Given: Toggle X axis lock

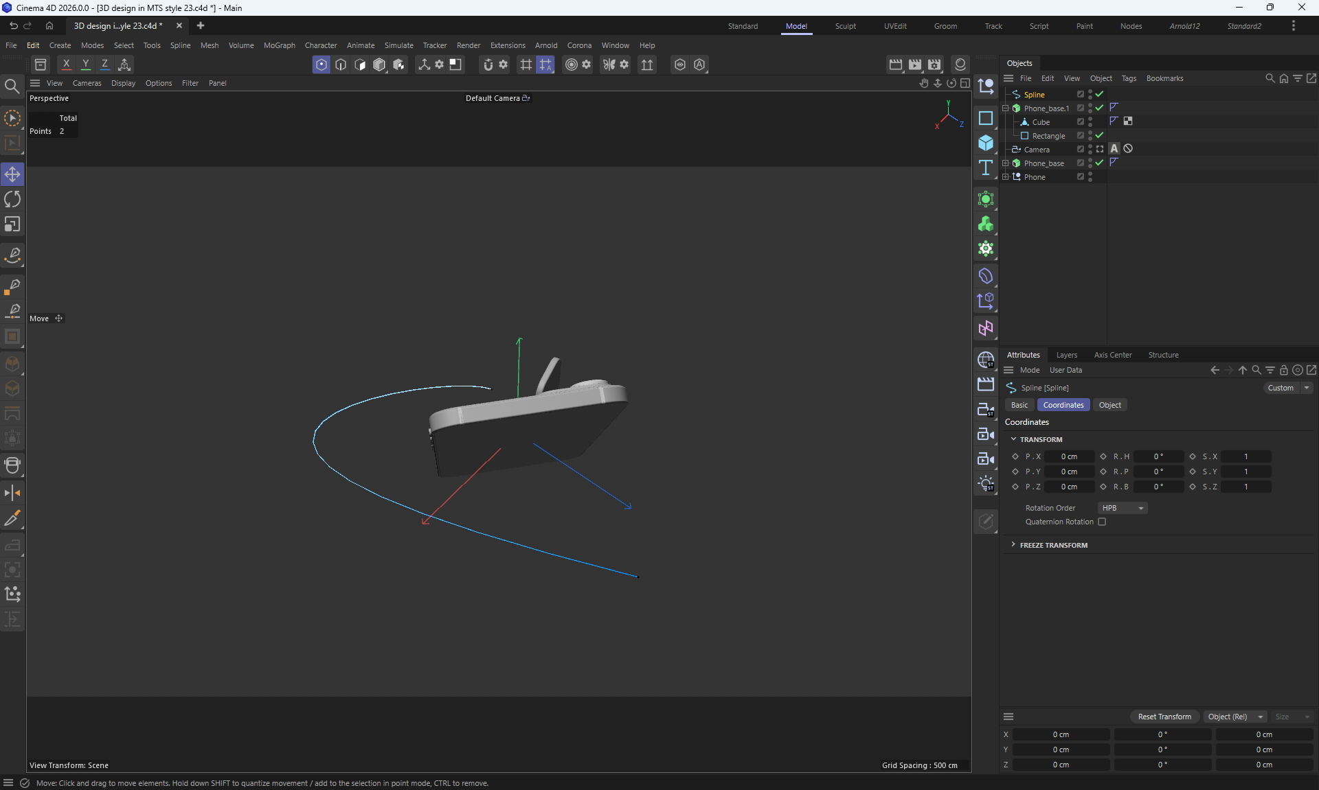Looking at the screenshot, I should tap(66, 65).
